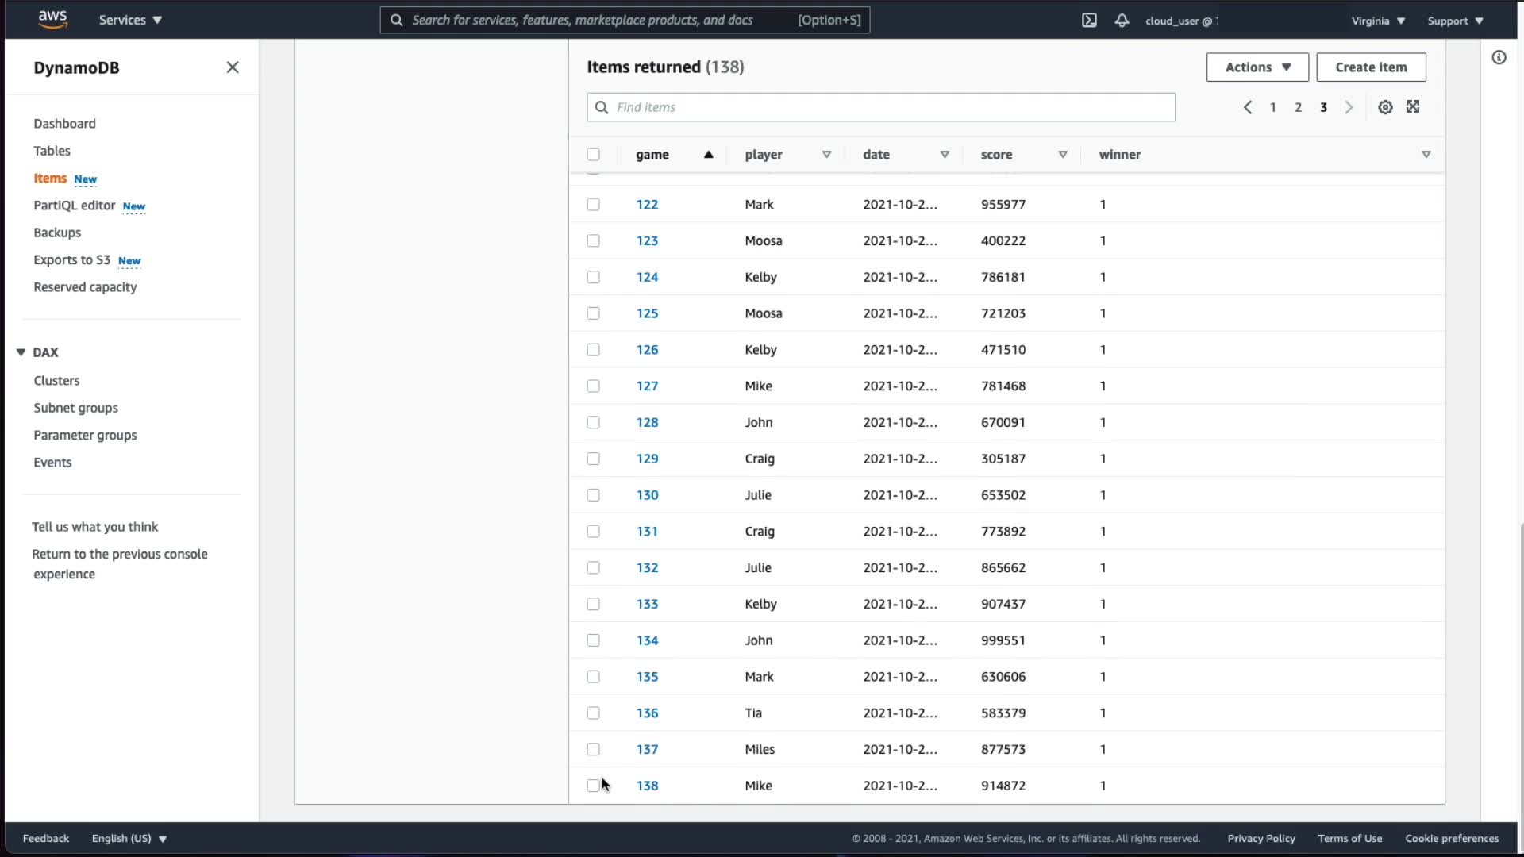Open the Virginia region selector
This screenshot has height=857, width=1524.
[x=1378, y=21]
